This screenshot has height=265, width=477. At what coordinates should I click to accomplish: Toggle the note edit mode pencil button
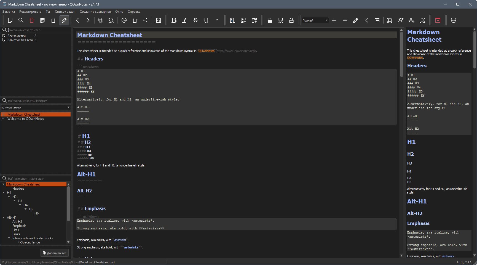(x=64, y=20)
